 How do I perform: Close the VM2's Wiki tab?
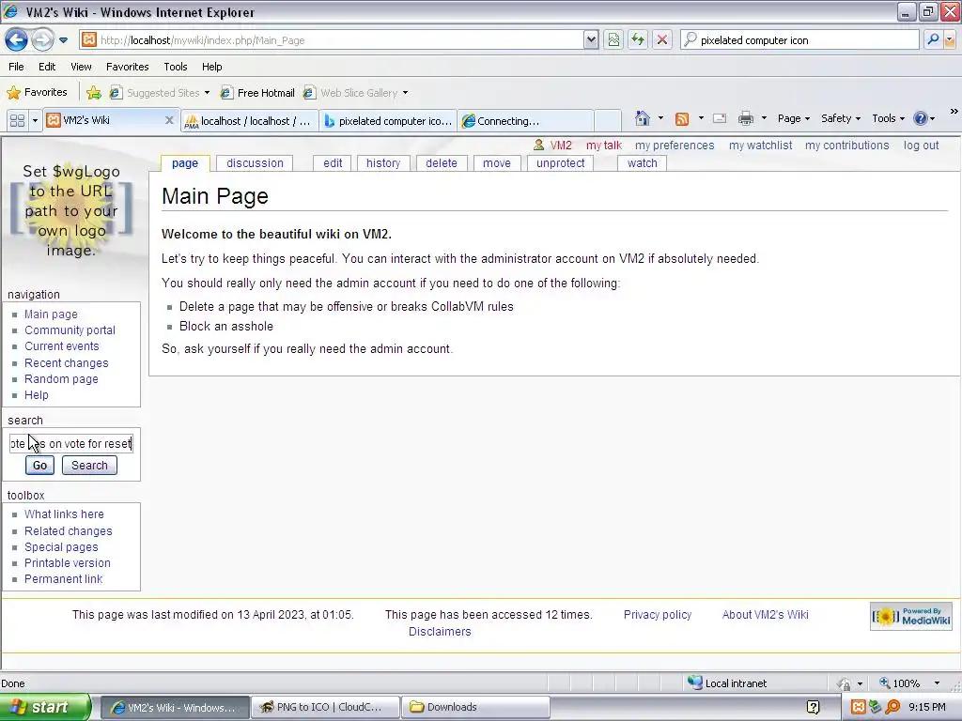(x=169, y=120)
